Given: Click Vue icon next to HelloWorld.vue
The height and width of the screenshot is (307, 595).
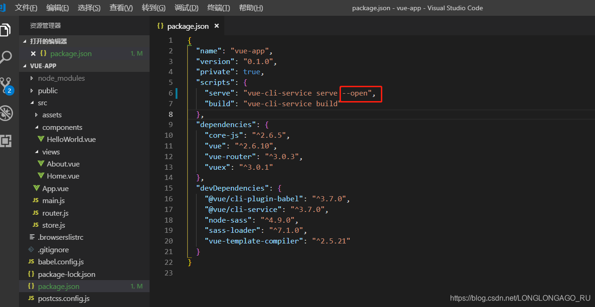Looking at the screenshot, I should 41,139.
